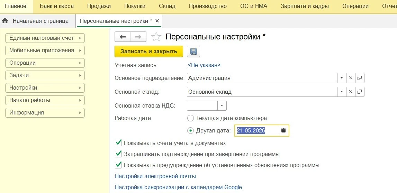
Task: Toggle Показывать предупреждение об установленных обновлениях checkbox
Action: click(x=118, y=165)
